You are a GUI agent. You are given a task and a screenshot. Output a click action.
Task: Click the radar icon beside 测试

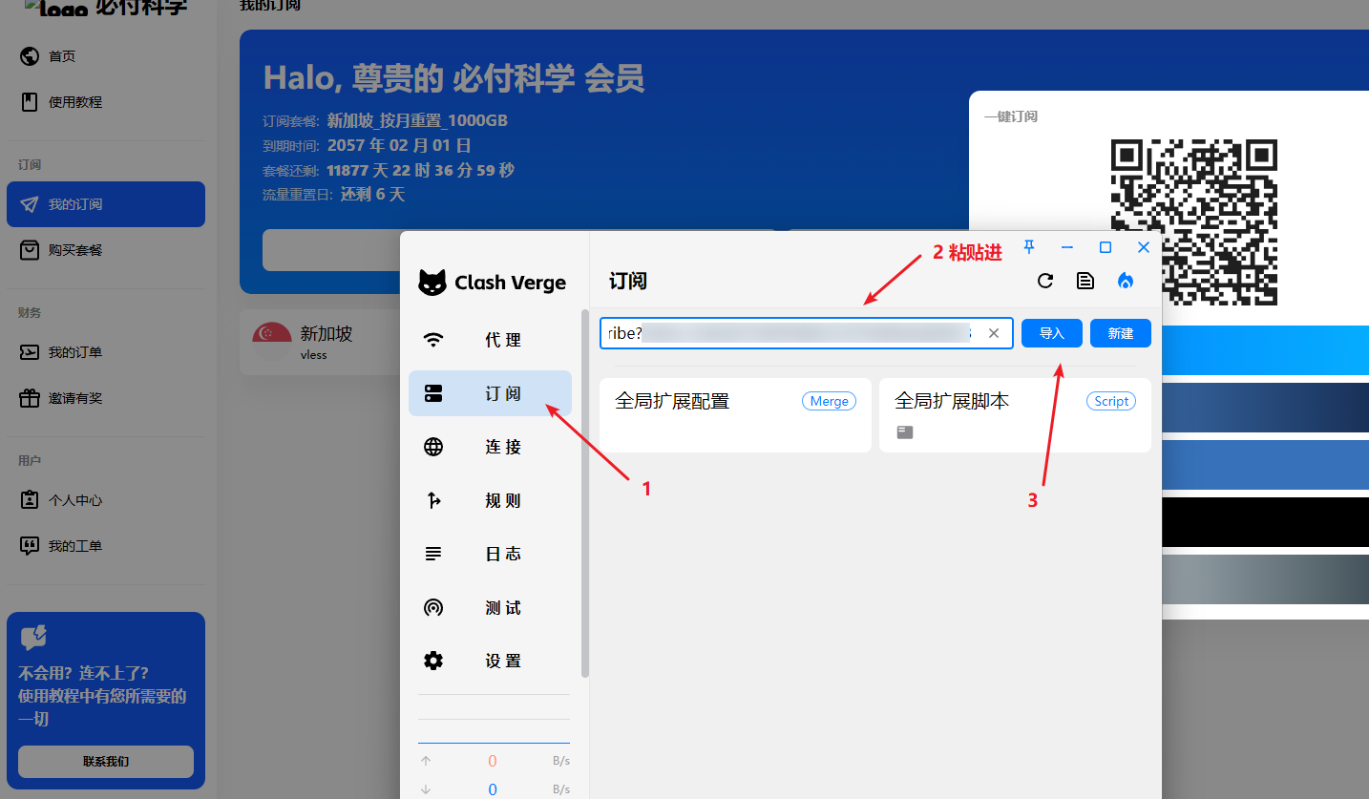433,607
